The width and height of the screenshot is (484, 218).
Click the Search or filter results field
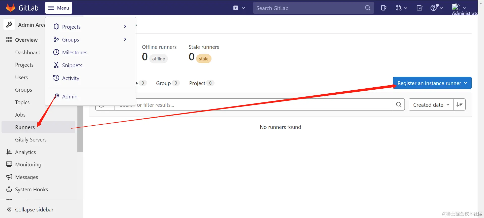tap(254, 105)
